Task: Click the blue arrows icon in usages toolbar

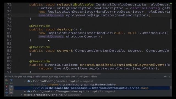Action: pyautogui.click(x=7, y=93)
